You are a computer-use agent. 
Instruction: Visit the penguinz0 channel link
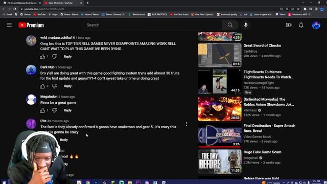[x=251, y=158]
